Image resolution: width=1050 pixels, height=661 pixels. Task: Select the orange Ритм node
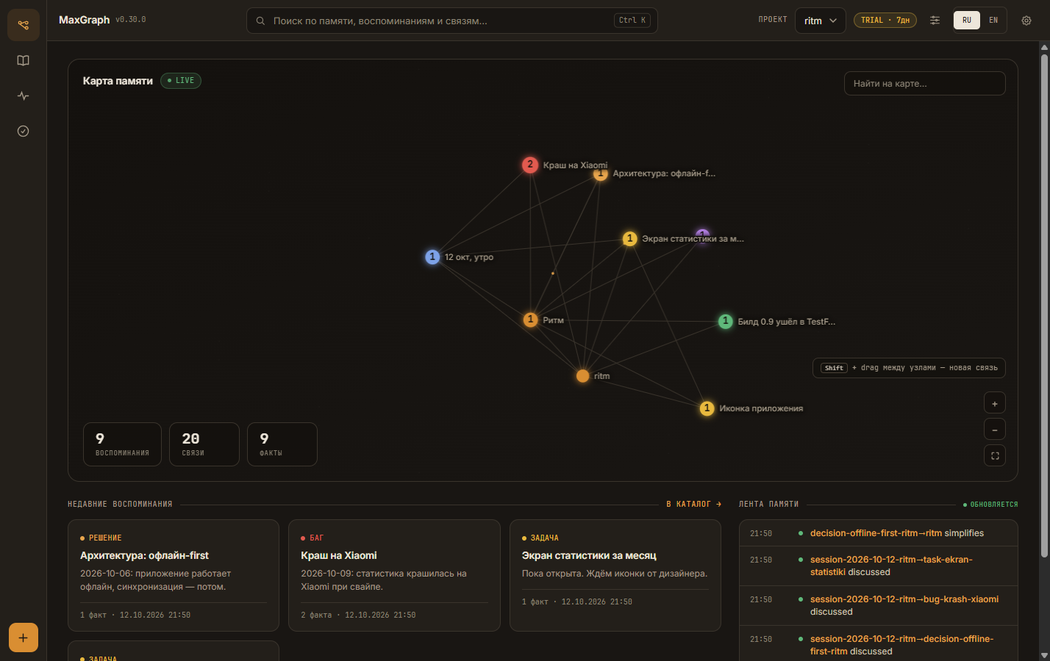coord(530,319)
